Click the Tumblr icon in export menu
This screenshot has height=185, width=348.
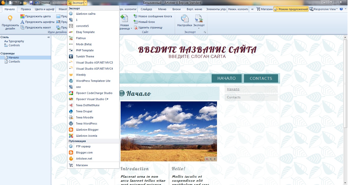pyautogui.click(x=71, y=56)
